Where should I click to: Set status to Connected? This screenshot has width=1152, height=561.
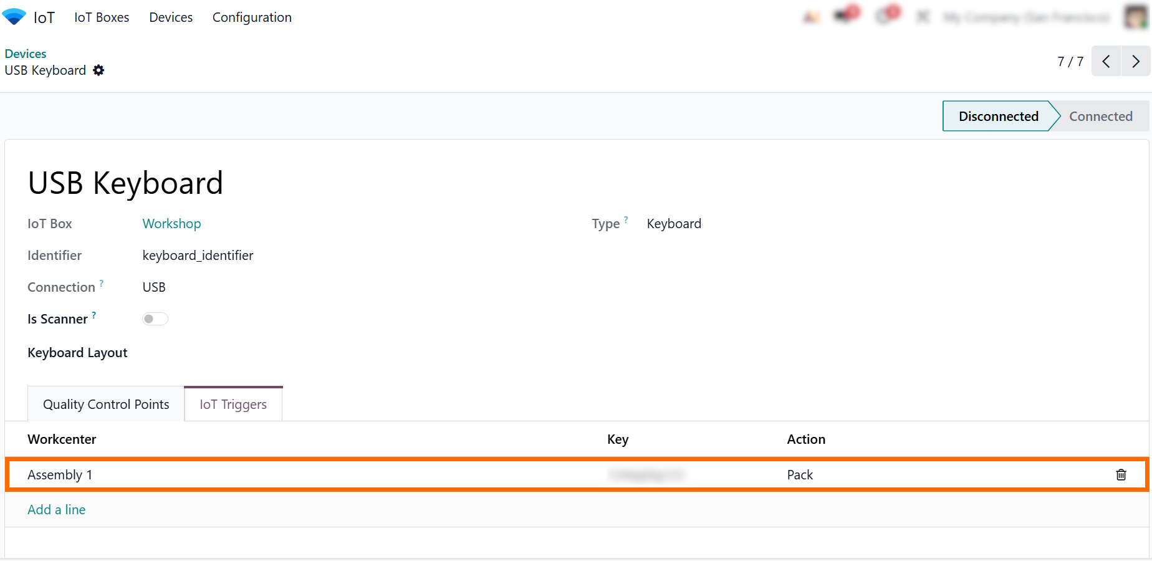point(1100,117)
